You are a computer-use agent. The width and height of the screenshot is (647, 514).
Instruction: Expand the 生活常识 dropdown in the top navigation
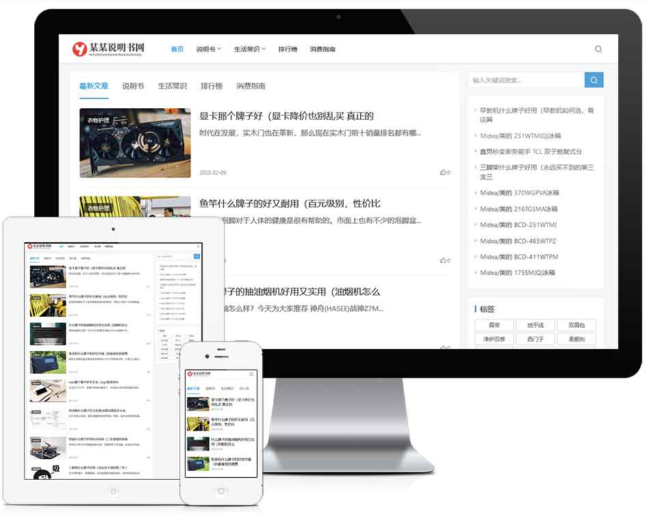click(249, 49)
